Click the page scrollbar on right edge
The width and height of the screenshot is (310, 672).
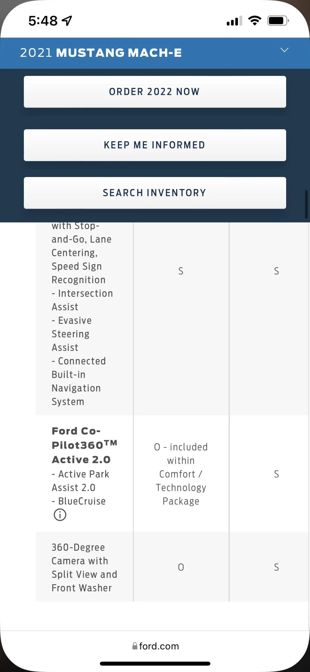click(x=306, y=204)
